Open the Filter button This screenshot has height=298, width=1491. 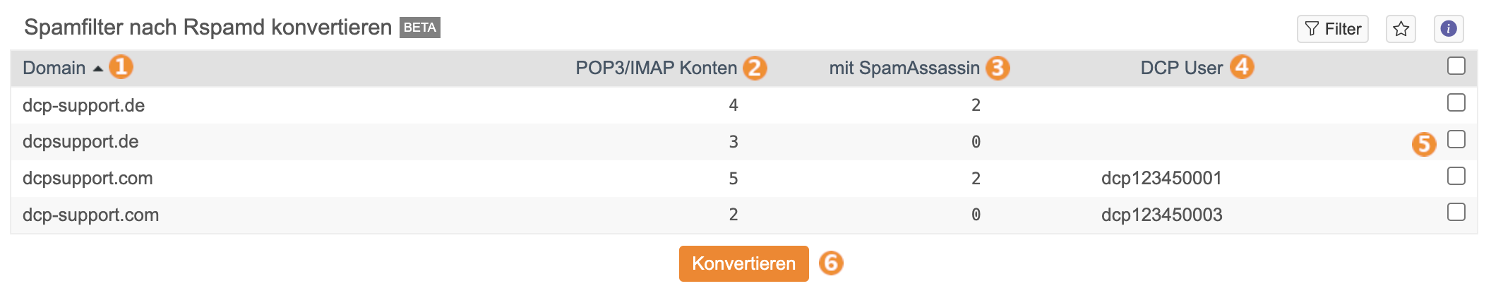(1332, 29)
